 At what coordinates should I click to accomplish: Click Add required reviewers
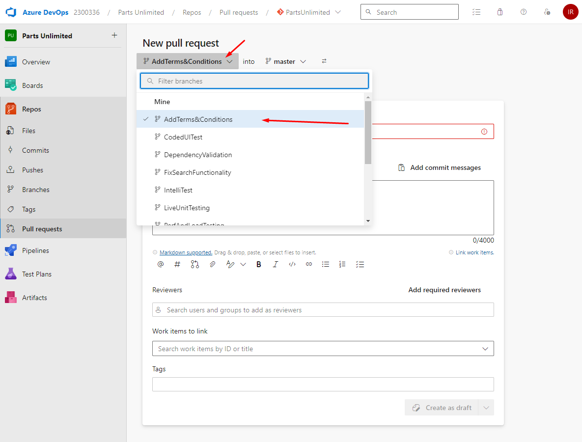(x=444, y=290)
